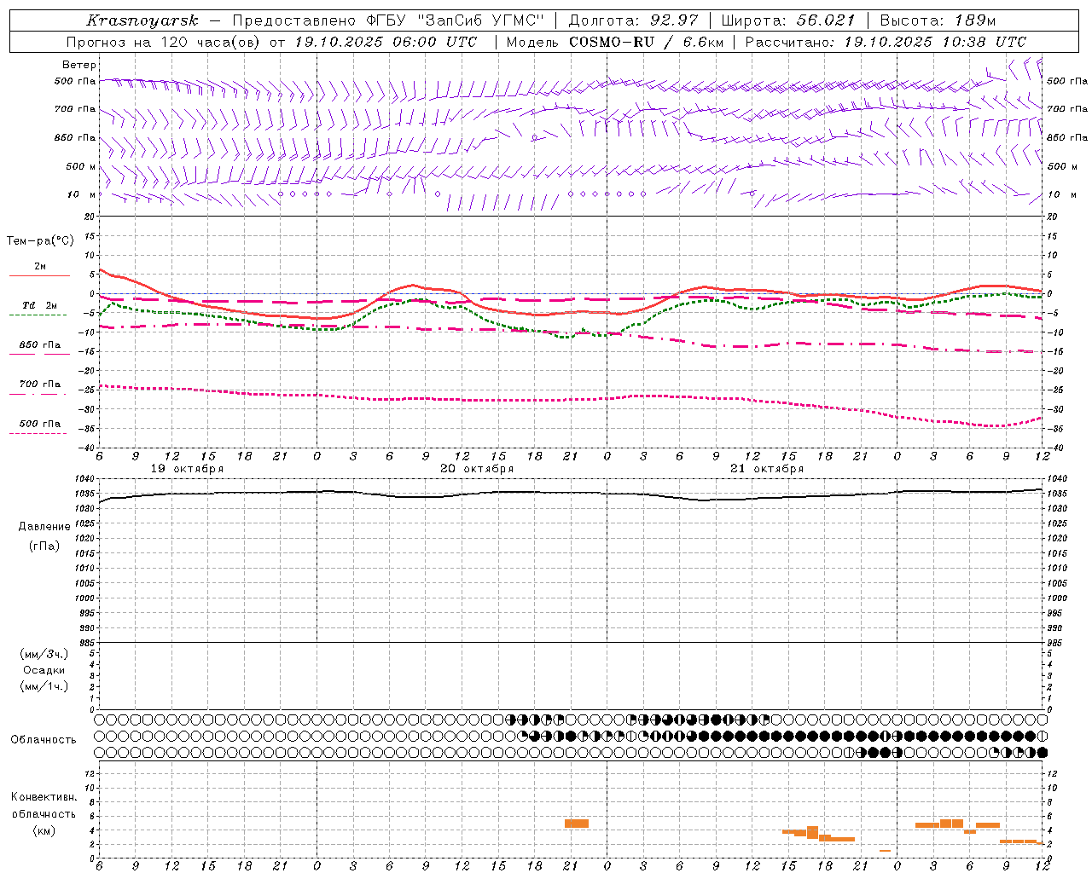Click the '19 октября' date label

tap(187, 469)
